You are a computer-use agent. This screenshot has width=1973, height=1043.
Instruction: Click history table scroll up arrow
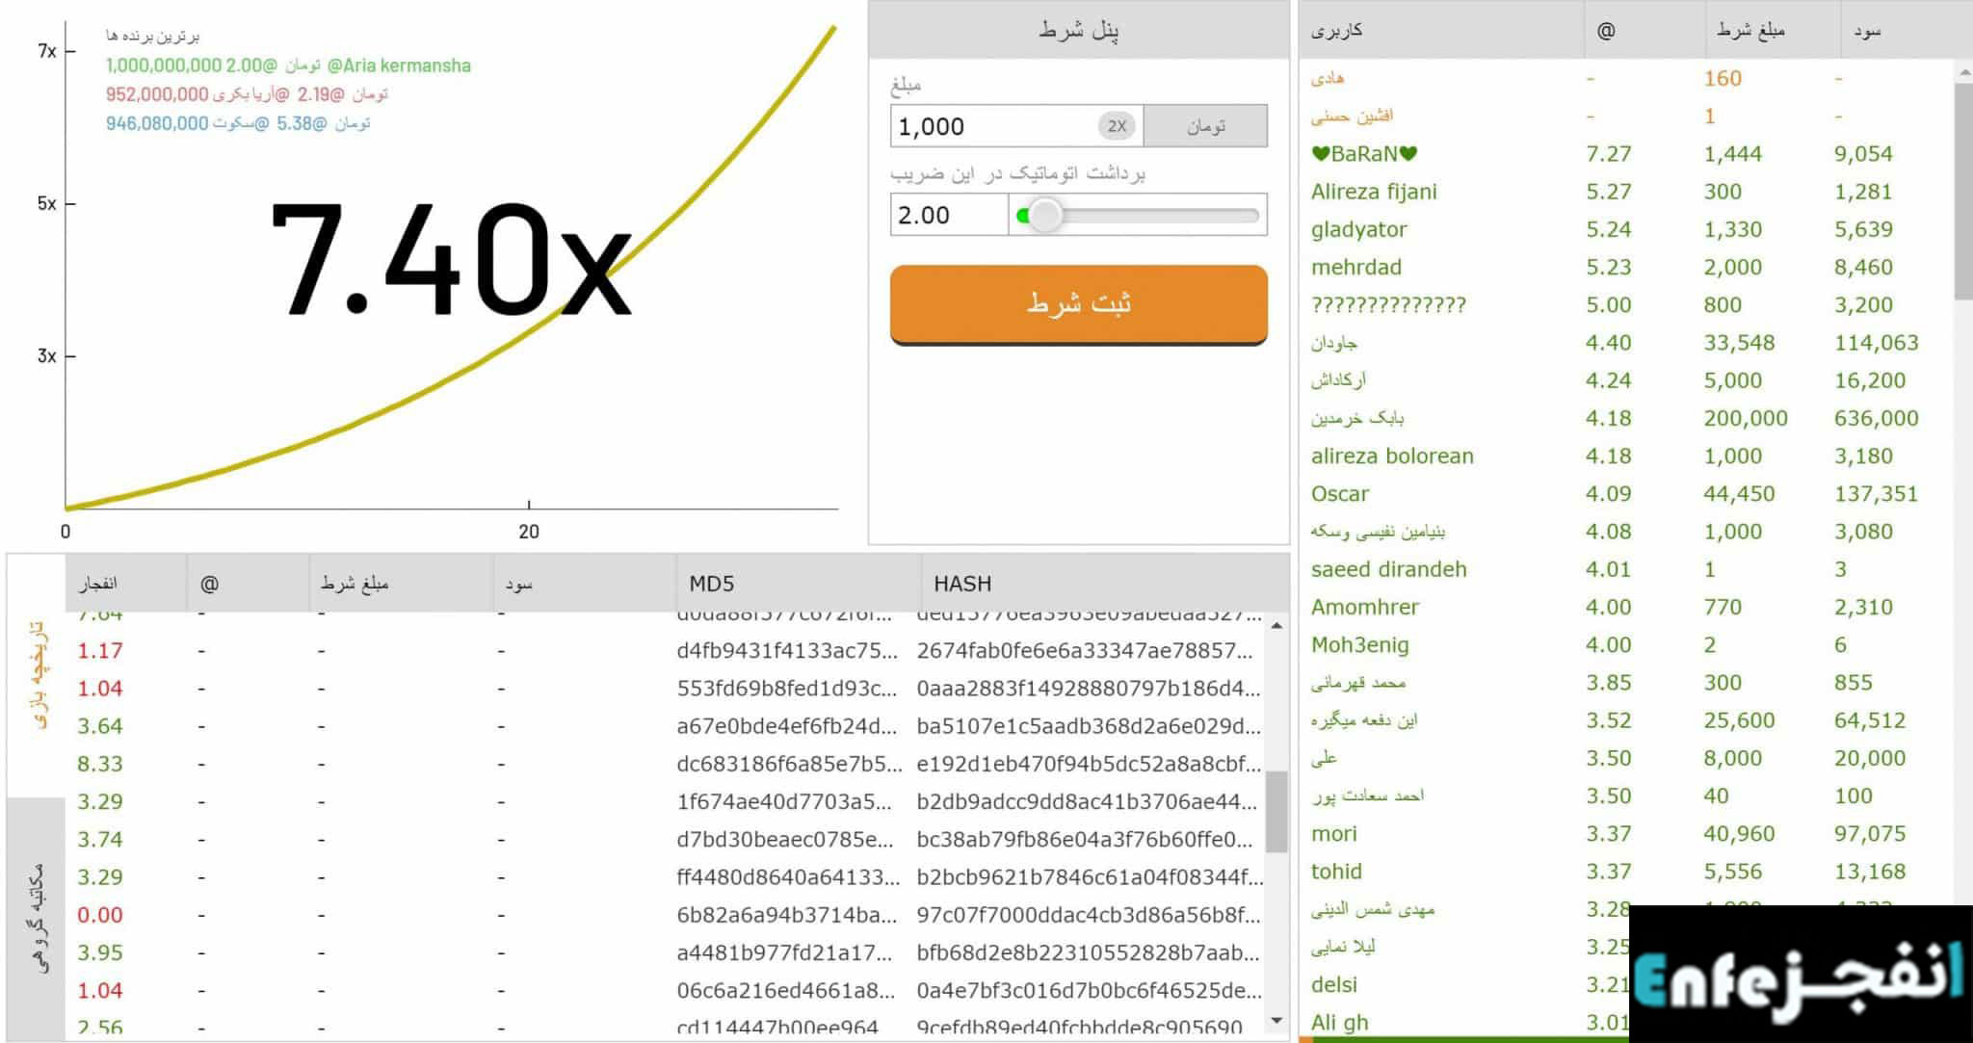point(1276,626)
